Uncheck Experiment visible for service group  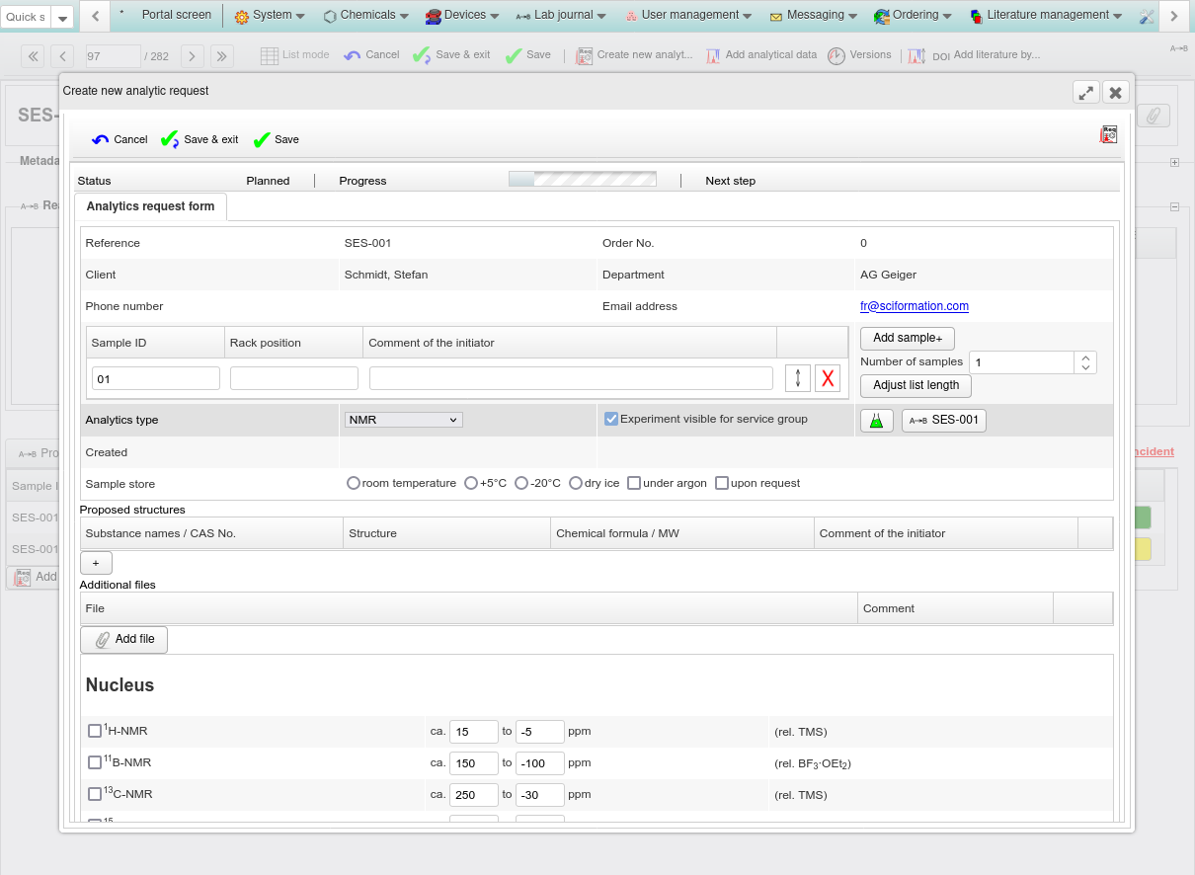(x=611, y=419)
